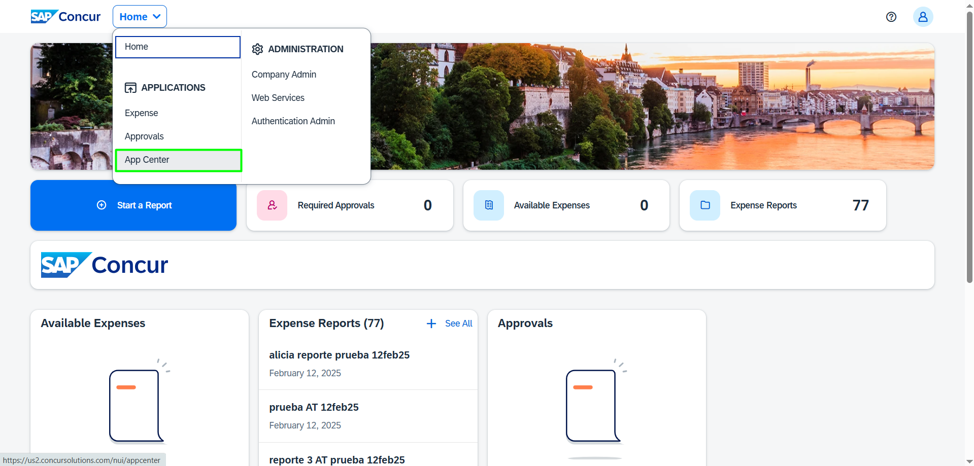Click the vertical page scrollbar

coord(969,147)
